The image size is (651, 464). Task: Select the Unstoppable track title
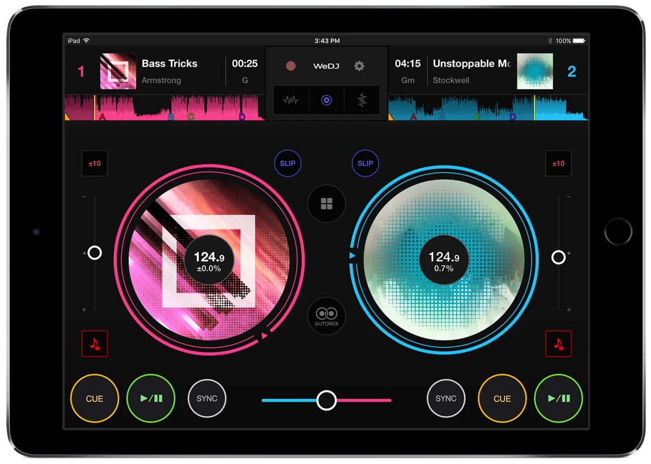click(472, 63)
